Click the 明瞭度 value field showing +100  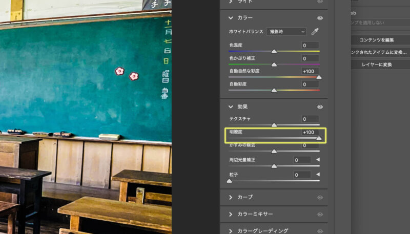[310, 132]
